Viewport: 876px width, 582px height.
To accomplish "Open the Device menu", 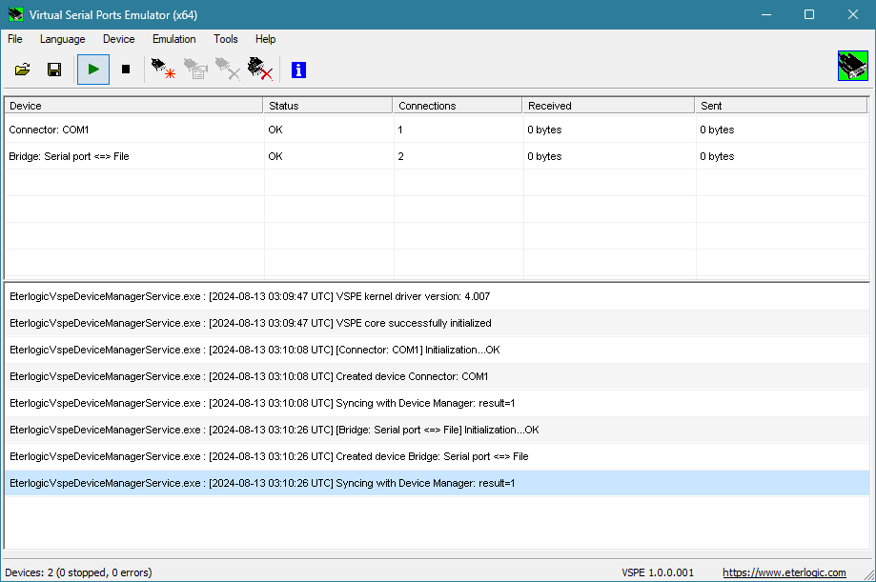I will (118, 39).
